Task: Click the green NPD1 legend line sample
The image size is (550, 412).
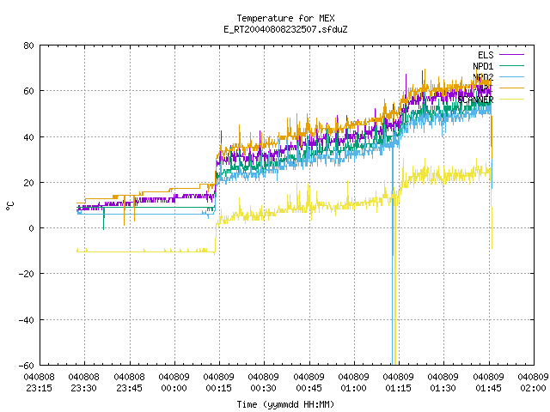Action: tap(511, 66)
